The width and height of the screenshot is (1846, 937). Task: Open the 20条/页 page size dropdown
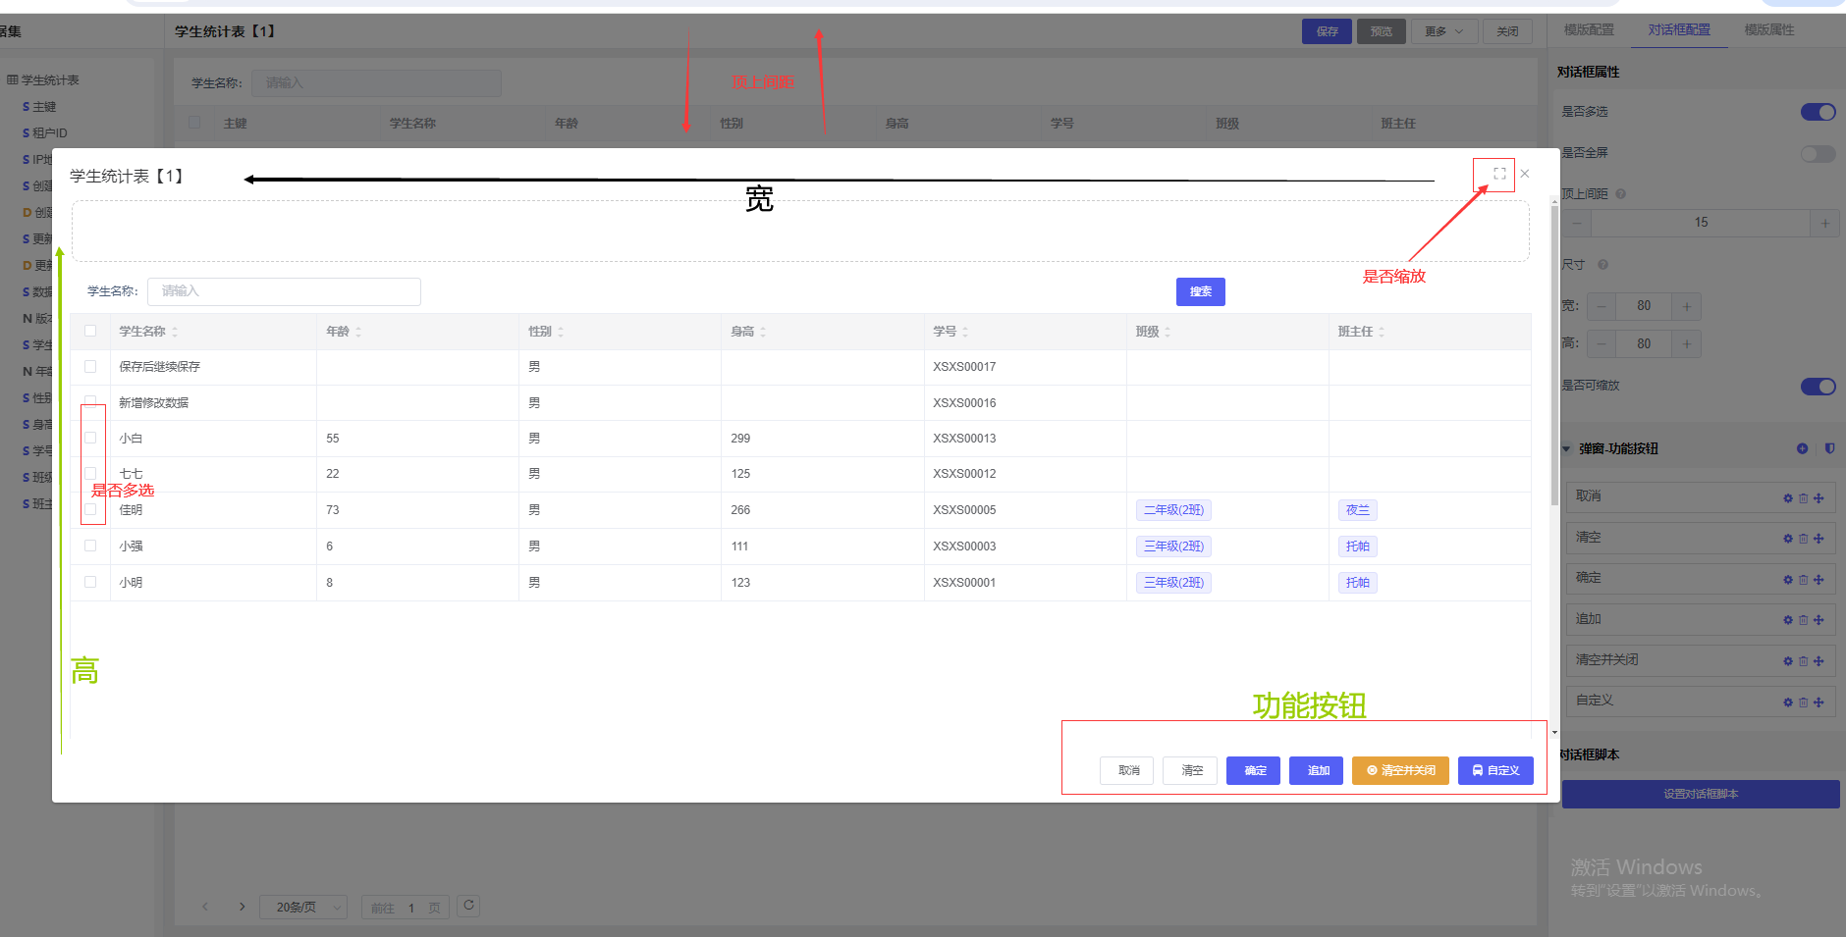(x=303, y=907)
